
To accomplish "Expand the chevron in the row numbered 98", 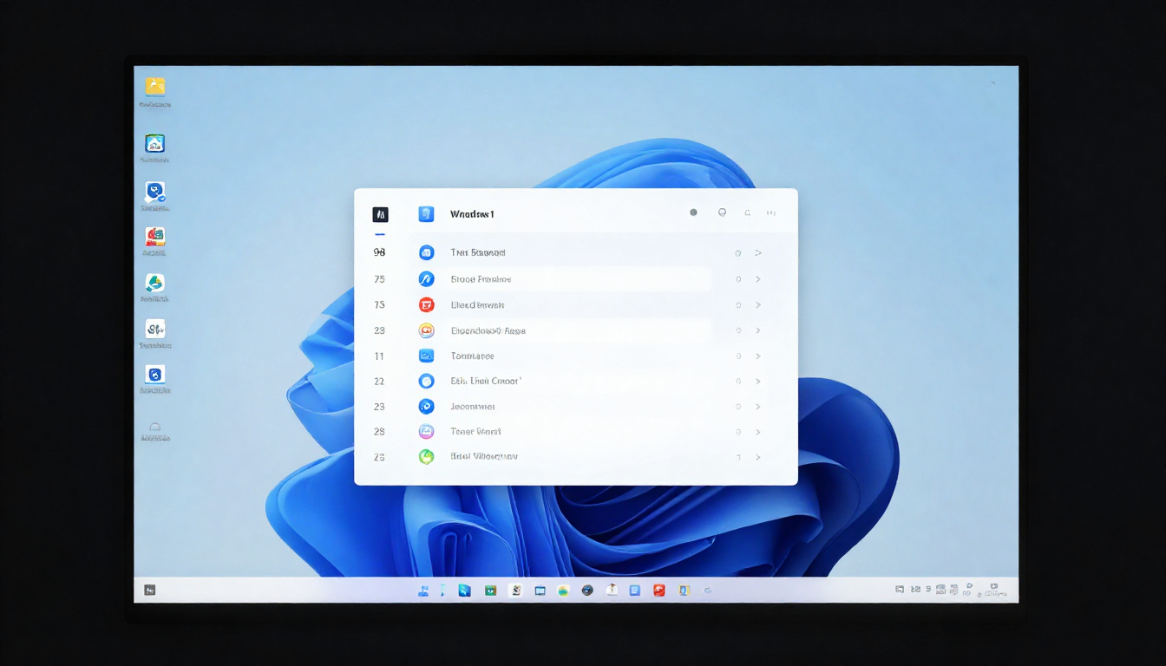I will (758, 253).
